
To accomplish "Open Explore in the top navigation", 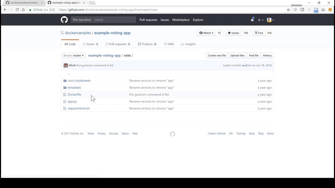I will point(198,20).
